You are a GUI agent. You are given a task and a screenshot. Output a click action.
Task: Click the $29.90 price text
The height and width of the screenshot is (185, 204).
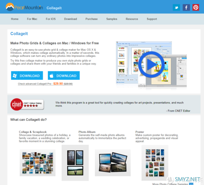tap(58, 84)
